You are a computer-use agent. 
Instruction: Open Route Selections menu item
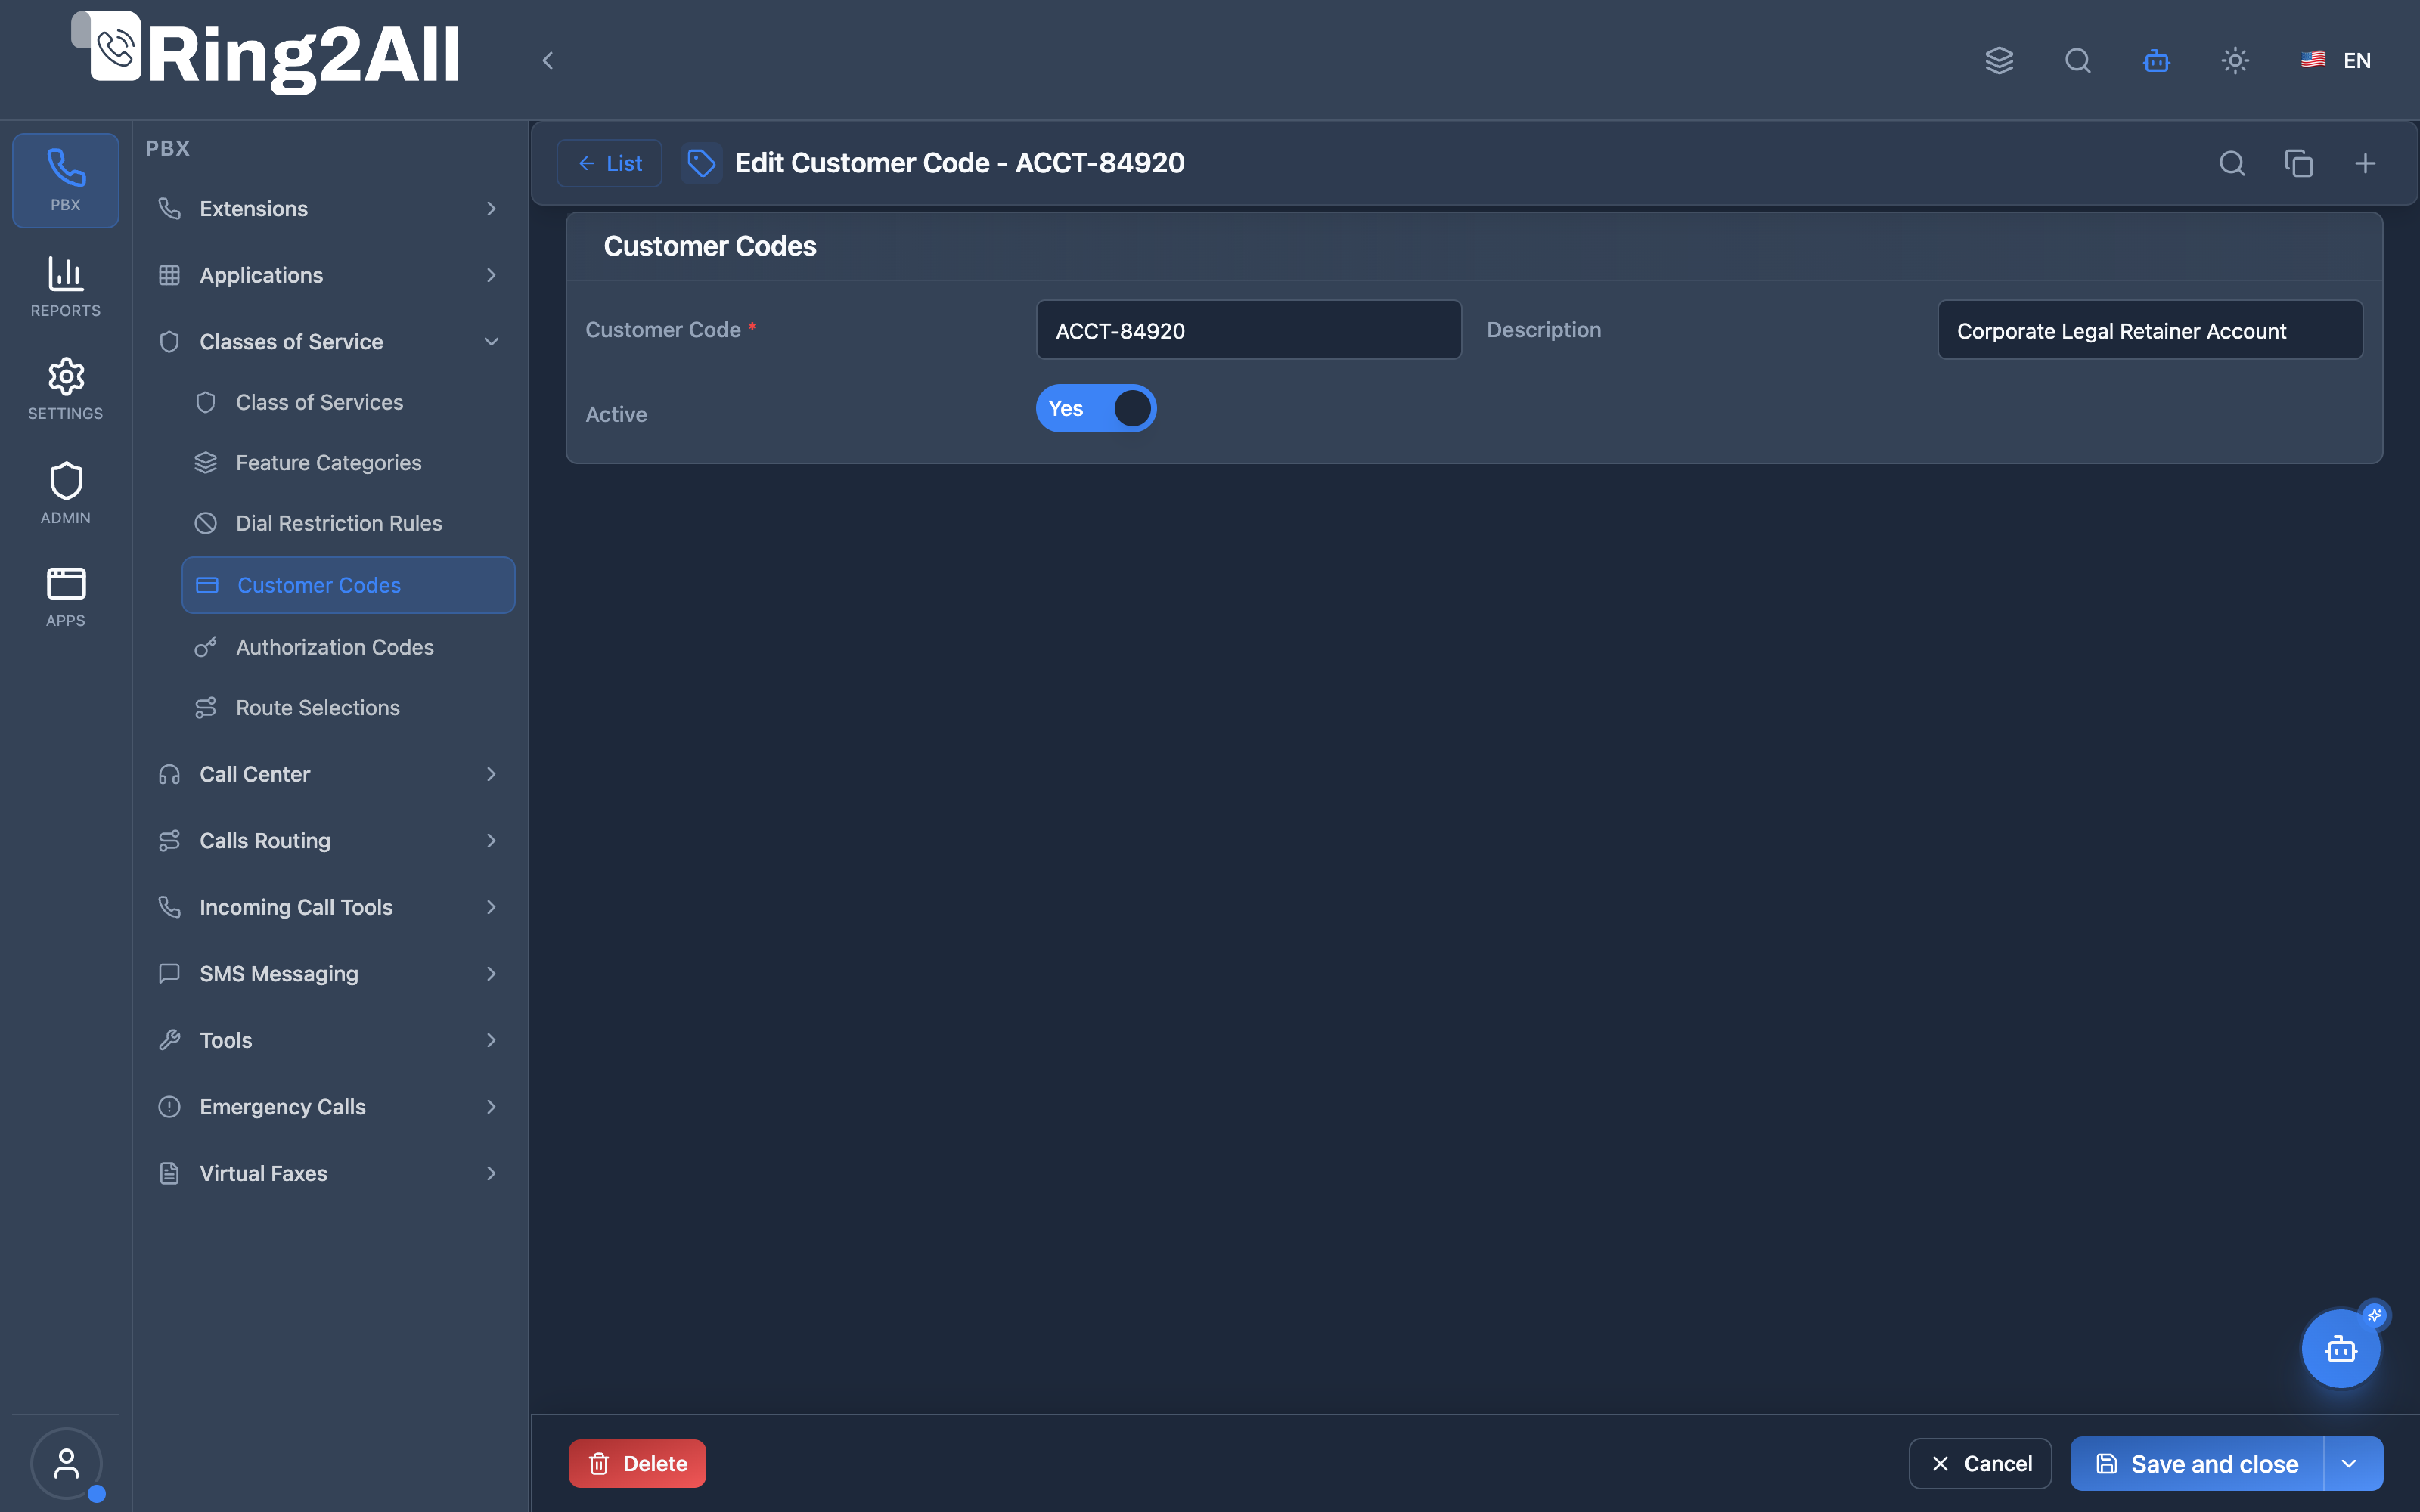pos(348,708)
